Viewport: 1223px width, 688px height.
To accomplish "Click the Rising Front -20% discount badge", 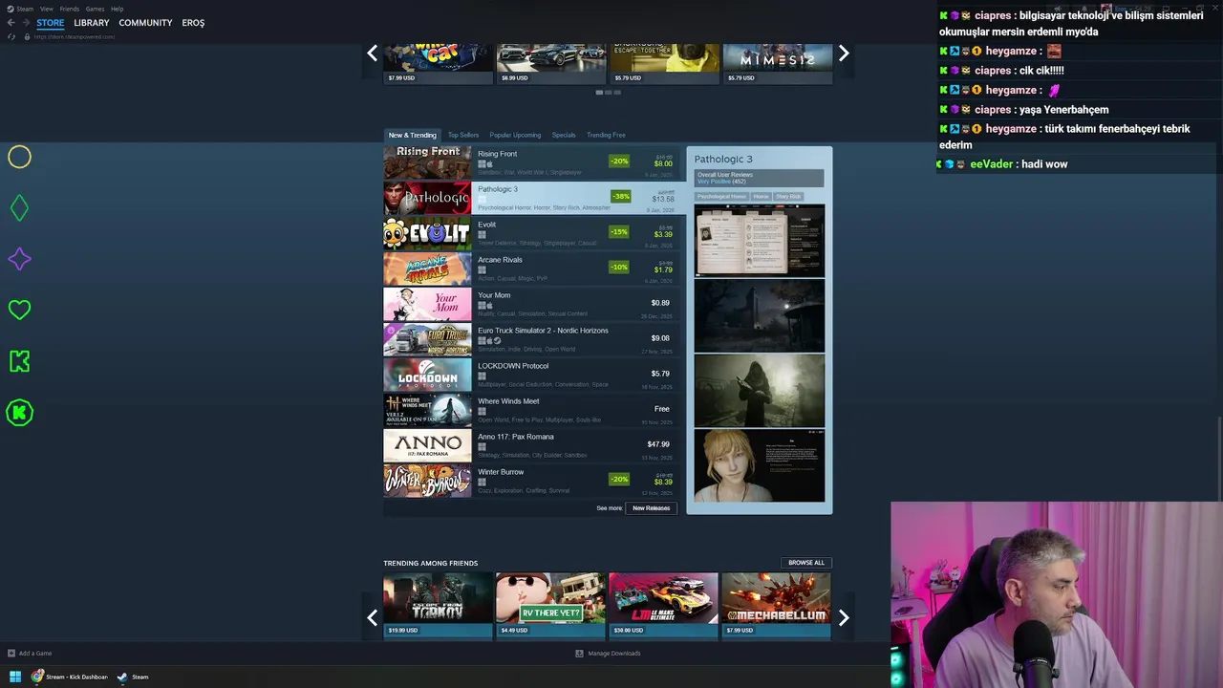I will pyautogui.click(x=620, y=161).
